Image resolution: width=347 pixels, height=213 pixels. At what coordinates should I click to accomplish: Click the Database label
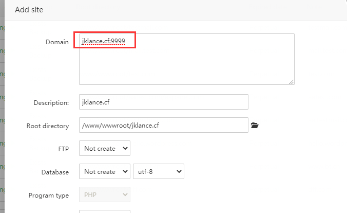coord(55,172)
